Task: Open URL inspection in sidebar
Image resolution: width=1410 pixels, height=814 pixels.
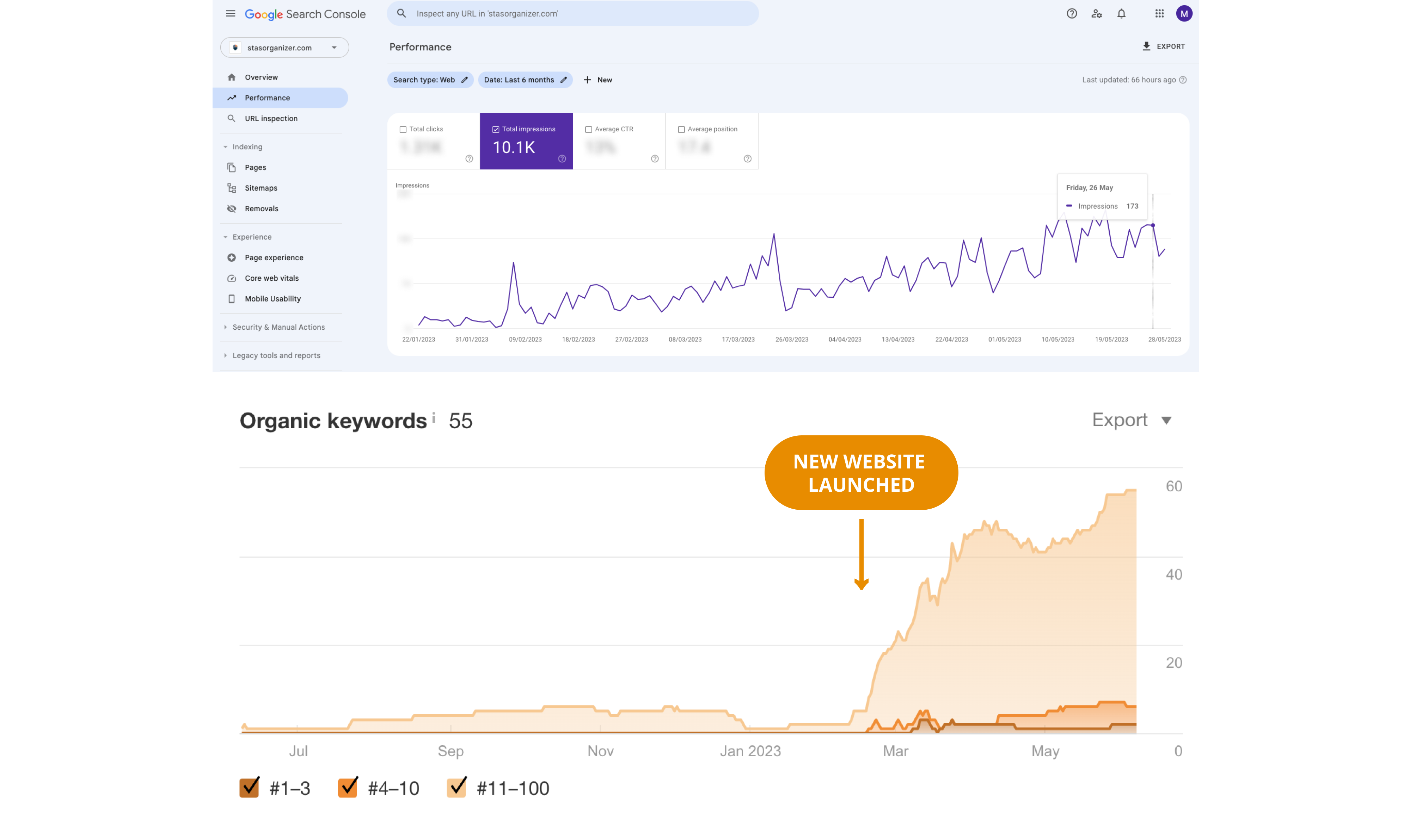Action: point(280,118)
